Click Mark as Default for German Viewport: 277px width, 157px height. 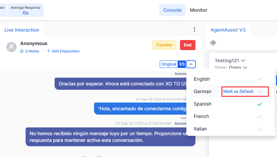[238, 91]
